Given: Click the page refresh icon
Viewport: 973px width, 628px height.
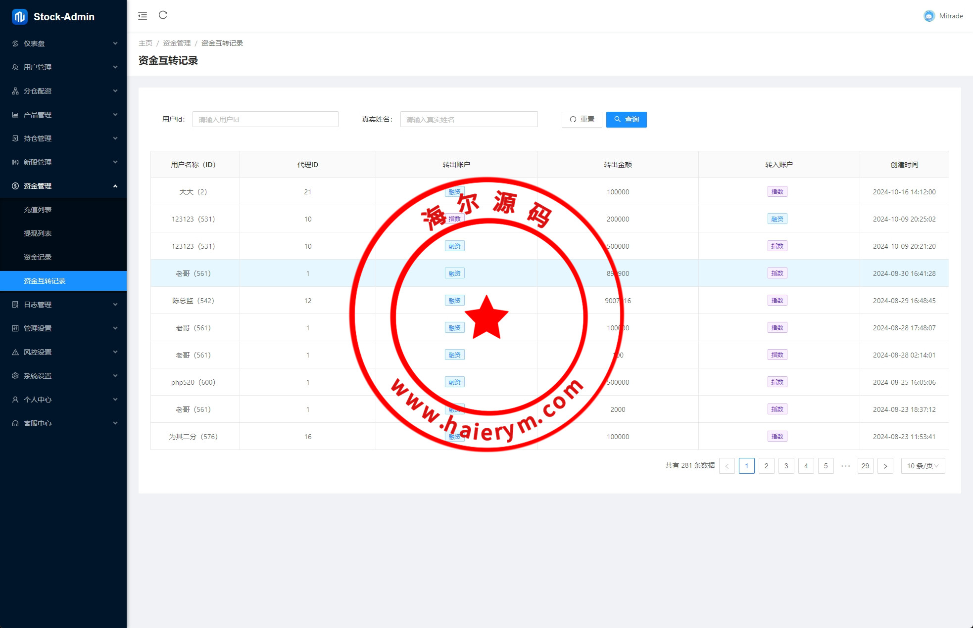Looking at the screenshot, I should pos(163,15).
